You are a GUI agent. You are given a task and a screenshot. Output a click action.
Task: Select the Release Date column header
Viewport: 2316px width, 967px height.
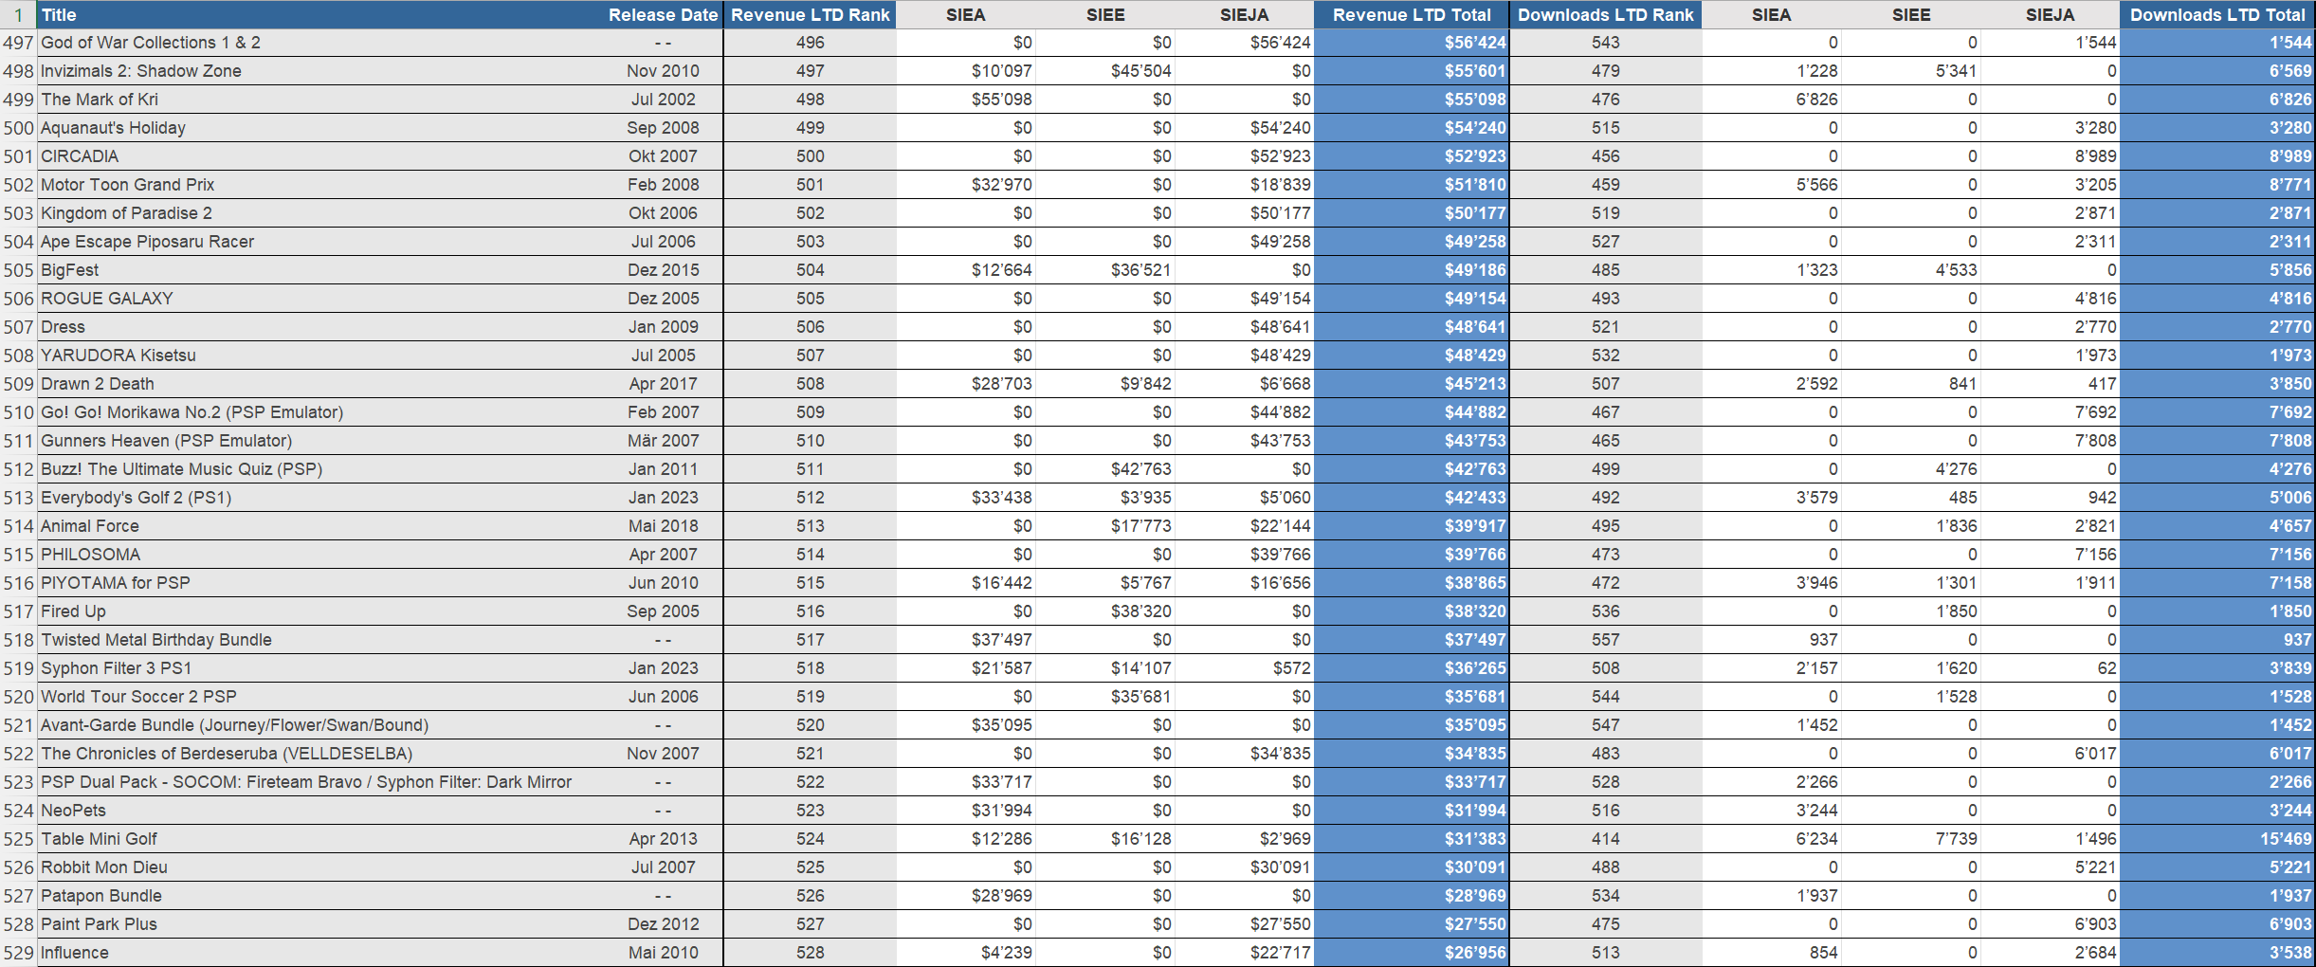click(x=662, y=14)
